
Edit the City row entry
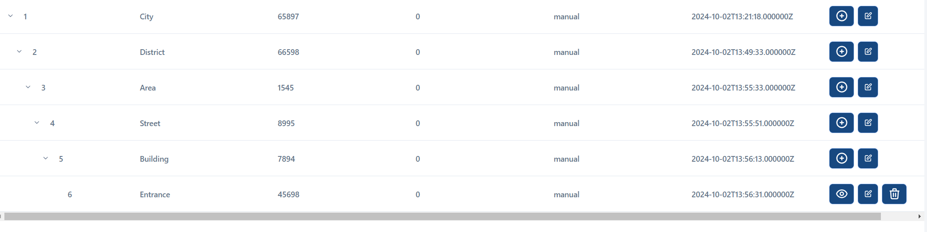point(868,16)
